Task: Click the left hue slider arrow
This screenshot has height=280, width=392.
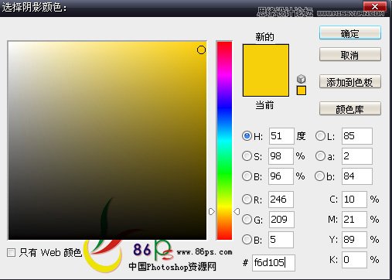Action: 212,212
